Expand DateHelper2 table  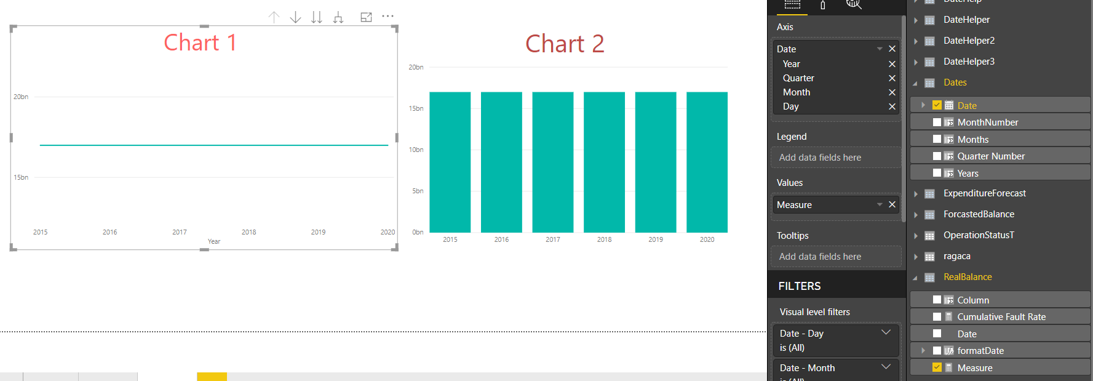tap(916, 41)
